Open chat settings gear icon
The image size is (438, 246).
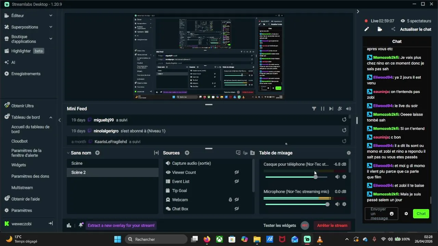[x=406, y=214]
